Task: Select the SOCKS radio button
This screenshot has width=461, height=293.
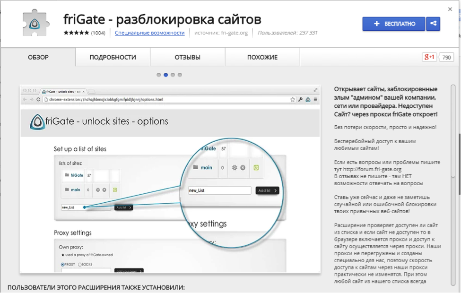Action: click(x=80, y=265)
